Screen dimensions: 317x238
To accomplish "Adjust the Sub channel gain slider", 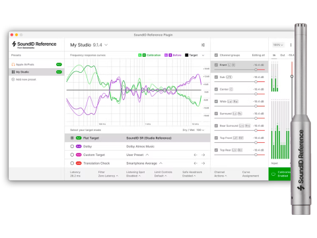I will coord(256,82).
